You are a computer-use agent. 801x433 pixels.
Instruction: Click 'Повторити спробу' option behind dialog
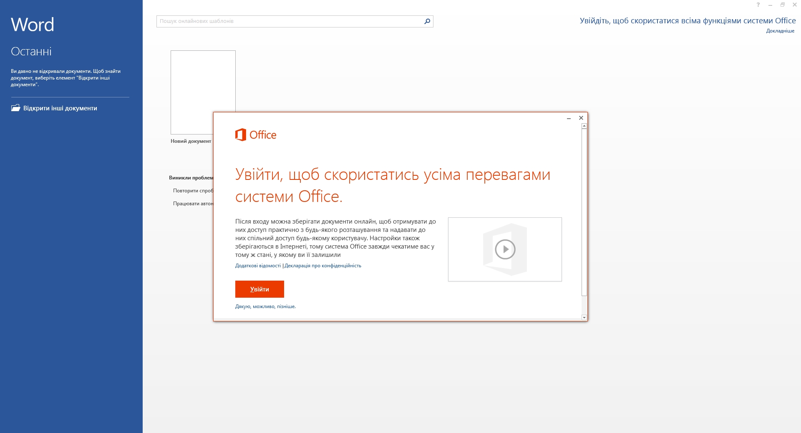[x=193, y=191]
